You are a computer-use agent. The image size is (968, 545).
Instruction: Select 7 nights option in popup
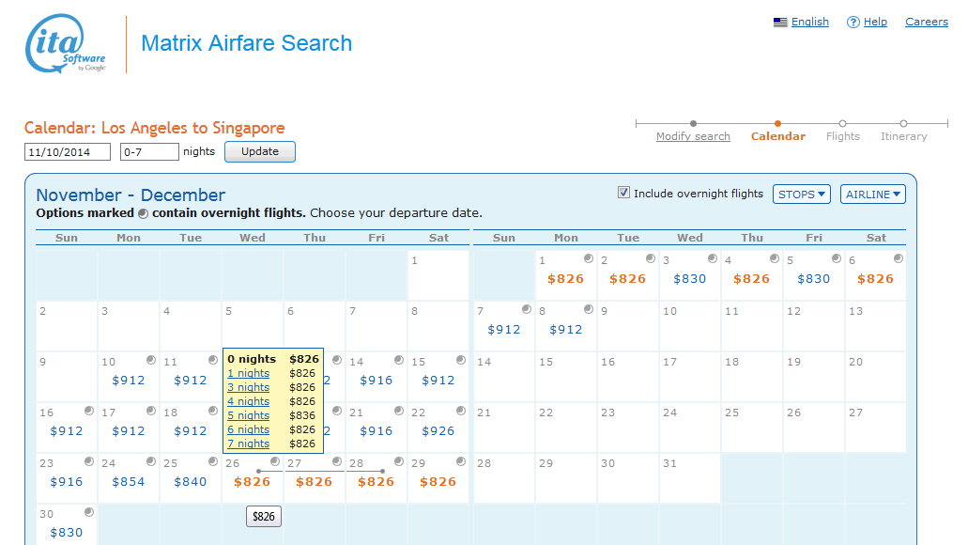tap(248, 444)
